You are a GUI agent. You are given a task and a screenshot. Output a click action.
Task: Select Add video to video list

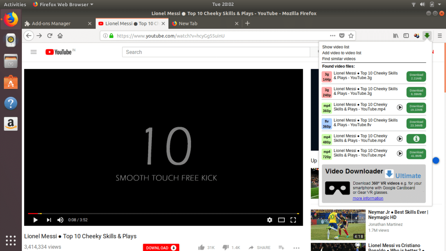pyautogui.click(x=342, y=53)
